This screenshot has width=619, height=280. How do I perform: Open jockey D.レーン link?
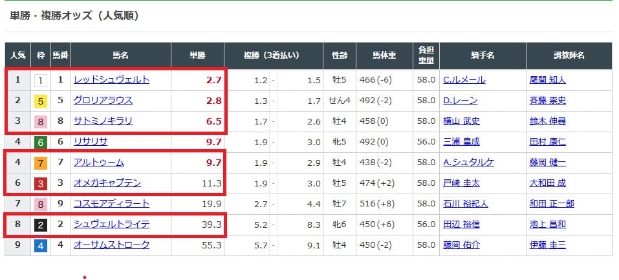[459, 101]
